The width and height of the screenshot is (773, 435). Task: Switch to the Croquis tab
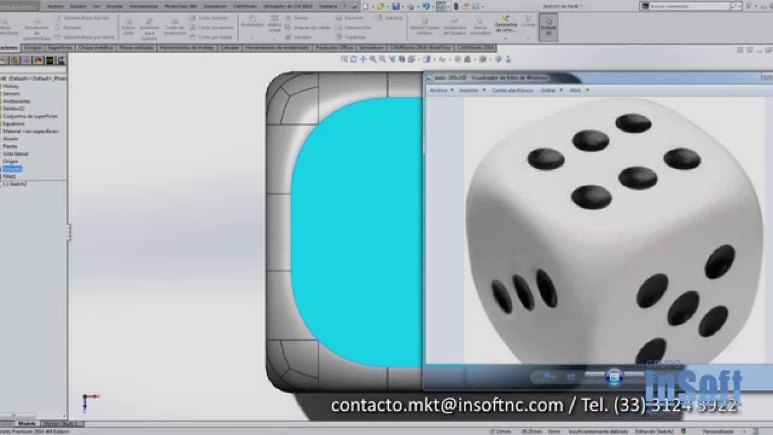click(33, 47)
